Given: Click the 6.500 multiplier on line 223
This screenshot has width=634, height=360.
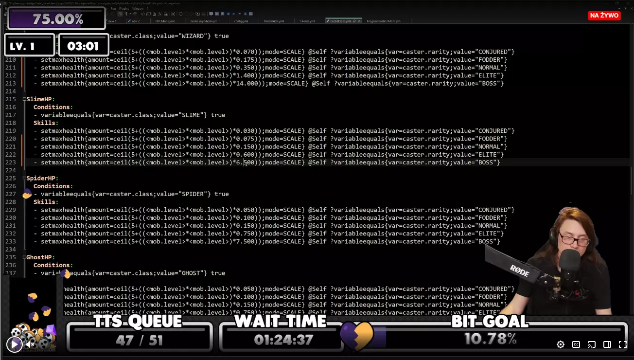Looking at the screenshot, I should point(246,162).
